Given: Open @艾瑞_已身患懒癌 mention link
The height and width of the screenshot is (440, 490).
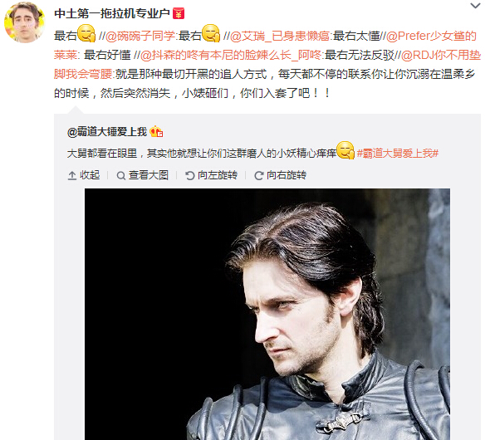Looking at the screenshot, I should pos(280,37).
